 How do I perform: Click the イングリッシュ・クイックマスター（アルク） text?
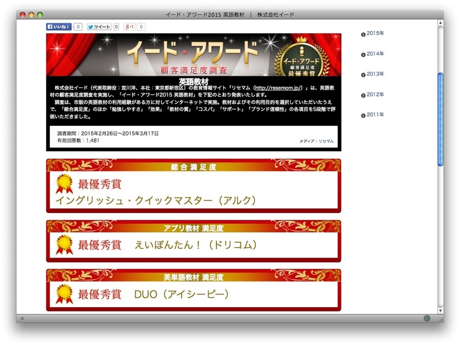click(156, 200)
